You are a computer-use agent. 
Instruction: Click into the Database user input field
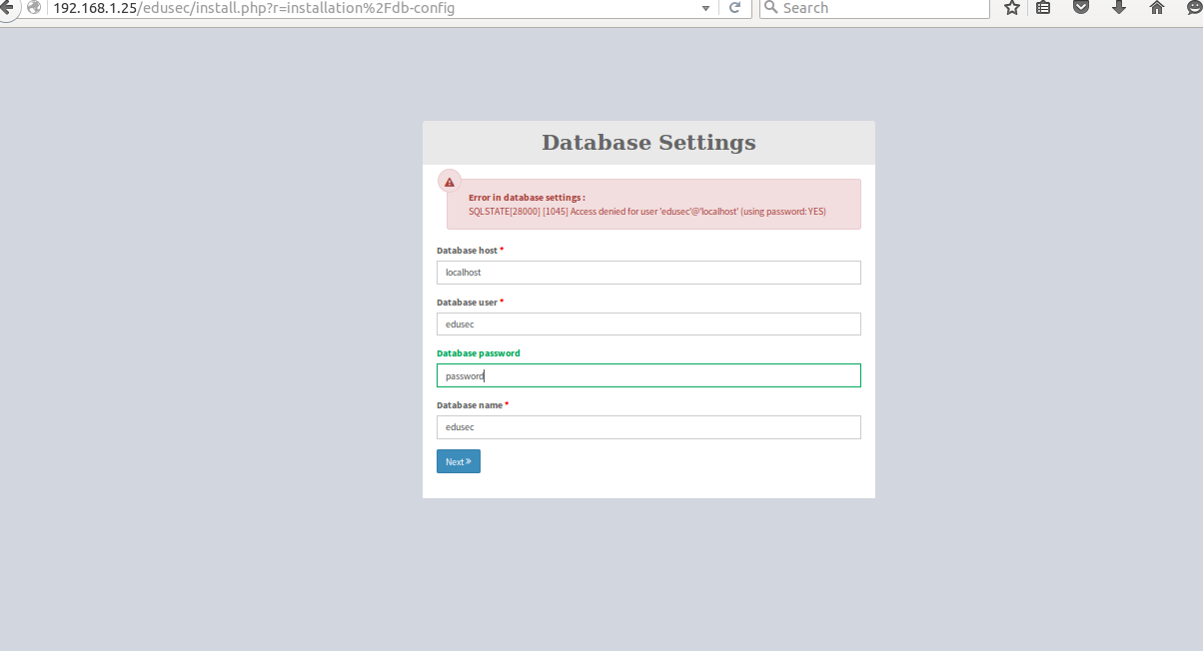[648, 325]
